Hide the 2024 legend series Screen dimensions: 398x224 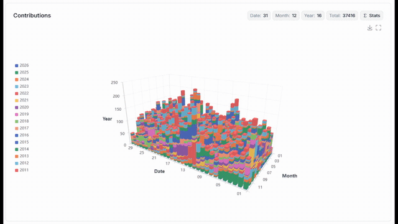coord(22,79)
